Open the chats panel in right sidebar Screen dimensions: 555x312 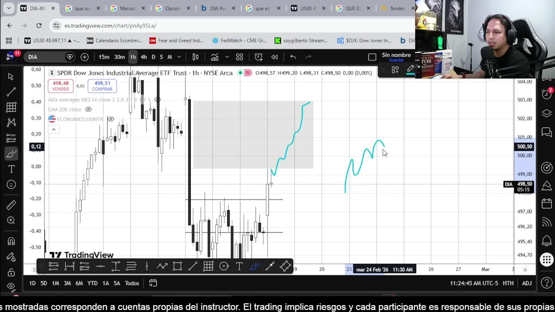547,132
